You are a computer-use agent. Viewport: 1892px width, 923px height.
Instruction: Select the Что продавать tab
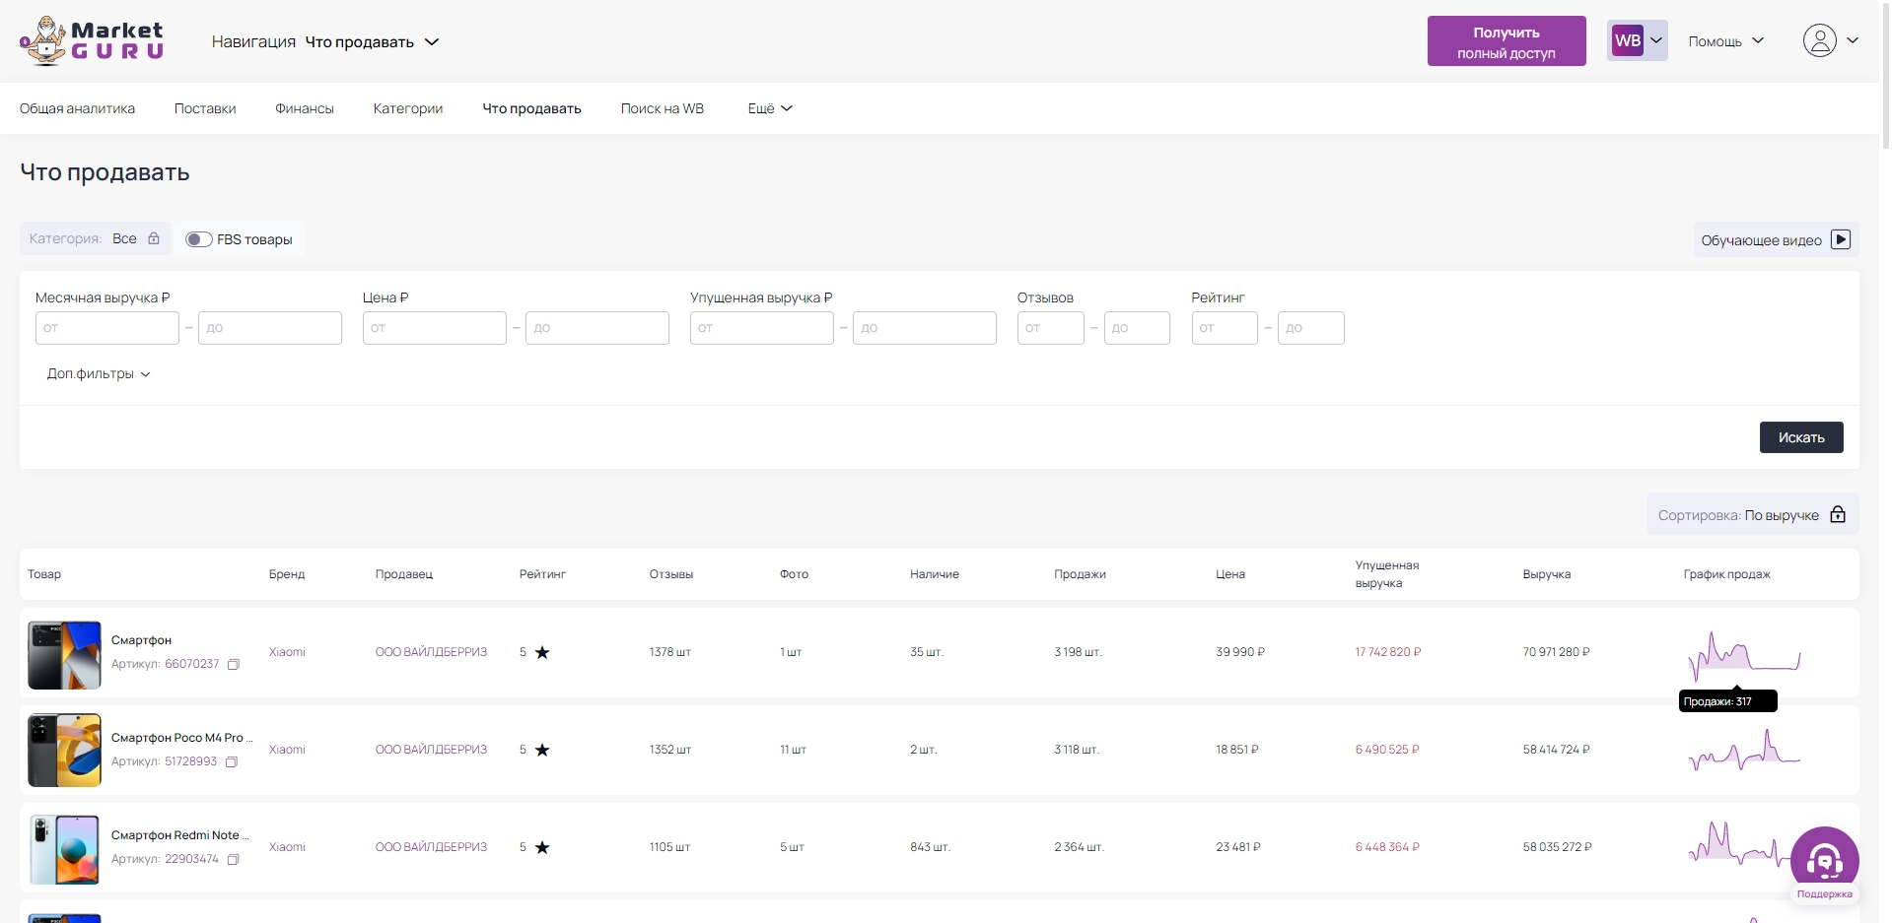tap(531, 108)
